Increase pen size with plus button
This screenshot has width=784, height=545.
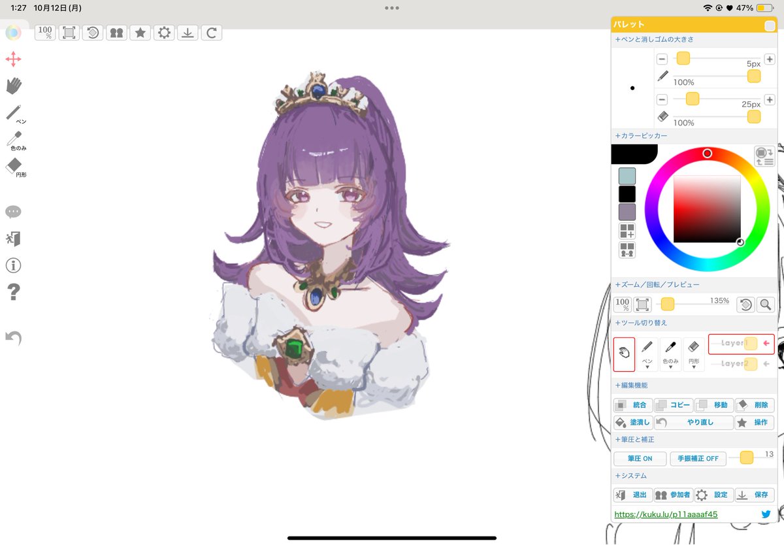tap(769, 59)
